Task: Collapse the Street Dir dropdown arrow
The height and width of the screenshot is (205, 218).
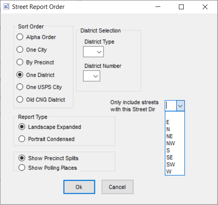Action: [180, 106]
